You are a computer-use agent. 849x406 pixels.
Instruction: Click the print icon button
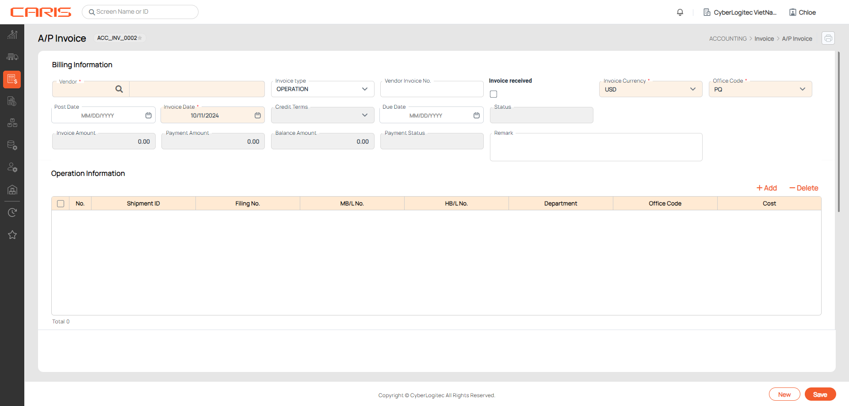pos(828,38)
